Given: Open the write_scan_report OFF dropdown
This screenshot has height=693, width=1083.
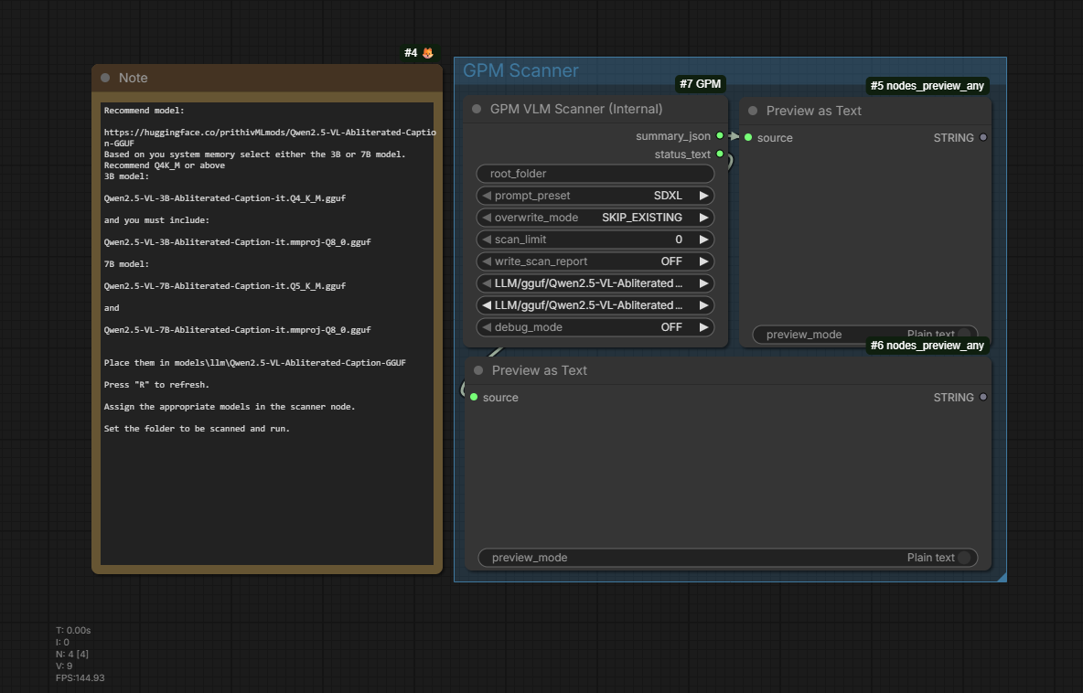Looking at the screenshot, I should 595,261.
